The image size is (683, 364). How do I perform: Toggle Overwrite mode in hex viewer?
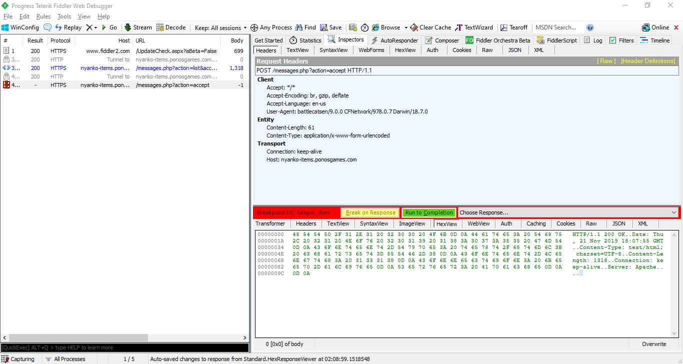[654, 344]
